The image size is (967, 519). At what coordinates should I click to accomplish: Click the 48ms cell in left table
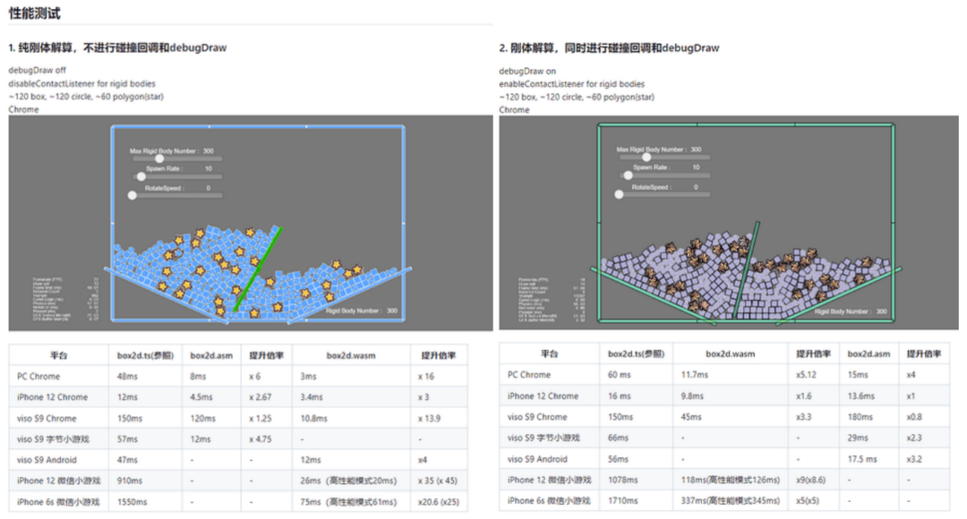[x=146, y=376]
